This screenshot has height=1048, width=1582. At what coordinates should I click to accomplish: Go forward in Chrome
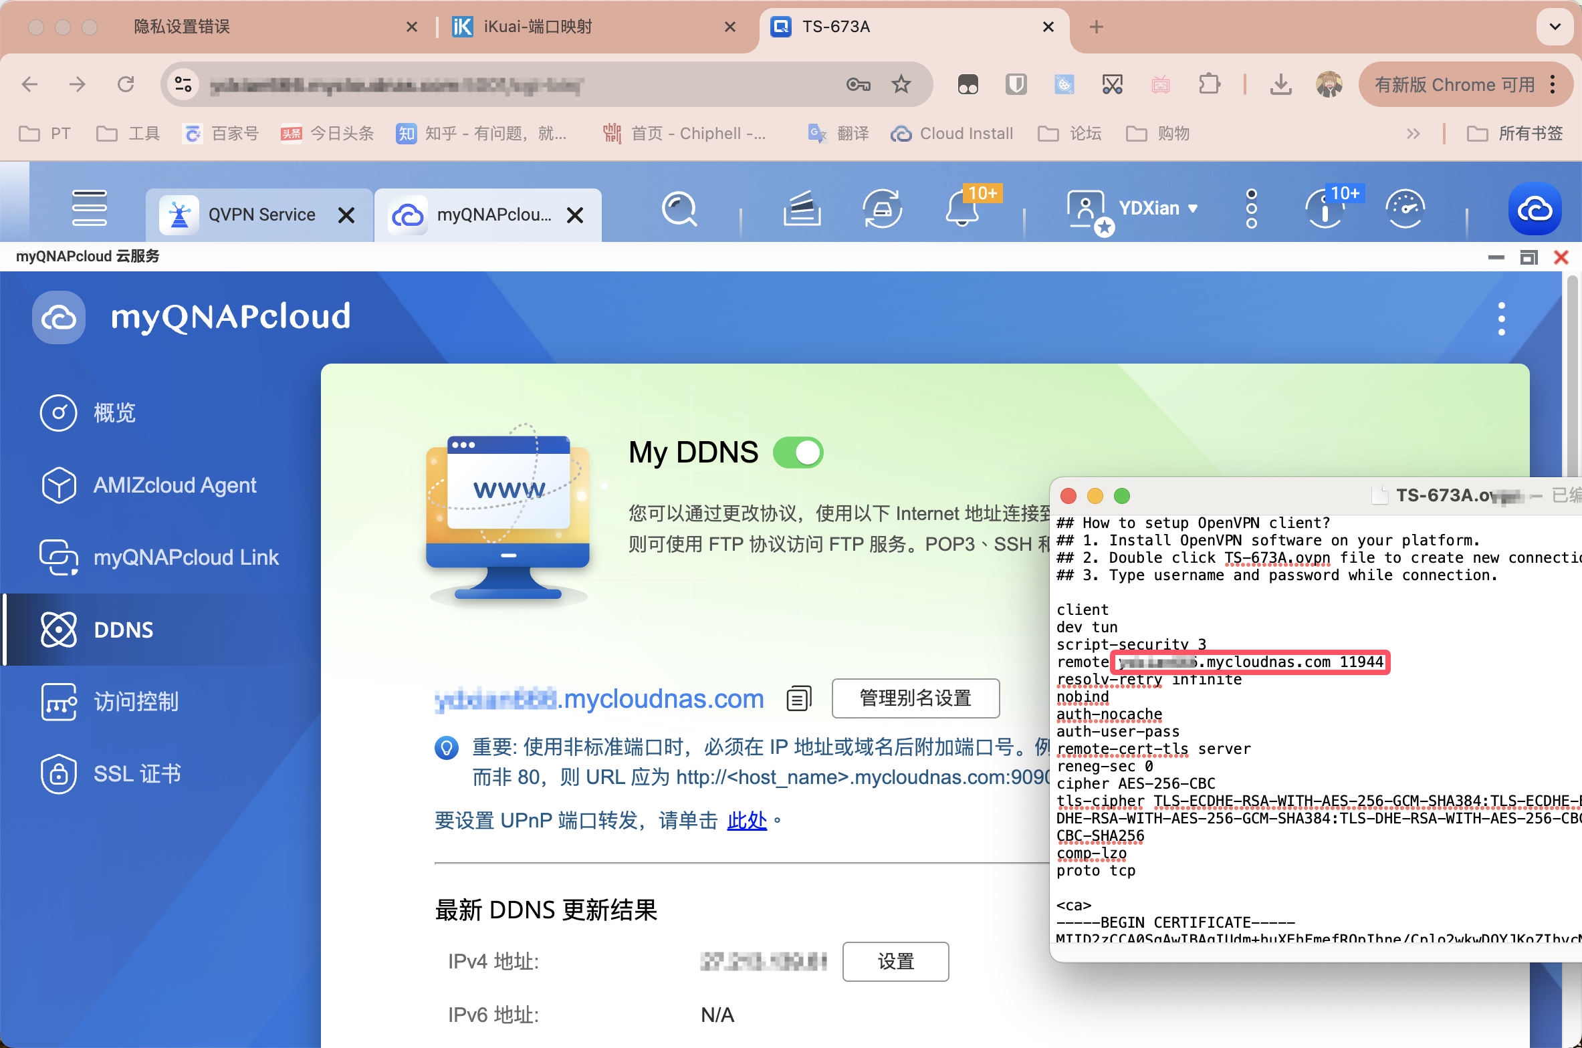tap(78, 84)
